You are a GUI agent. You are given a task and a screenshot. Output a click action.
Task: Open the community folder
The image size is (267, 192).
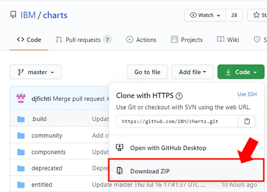[x=47, y=136]
